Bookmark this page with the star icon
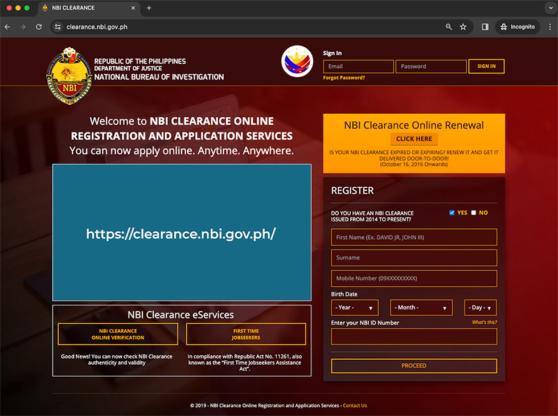The image size is (558, 416). (x=463, y=27)
